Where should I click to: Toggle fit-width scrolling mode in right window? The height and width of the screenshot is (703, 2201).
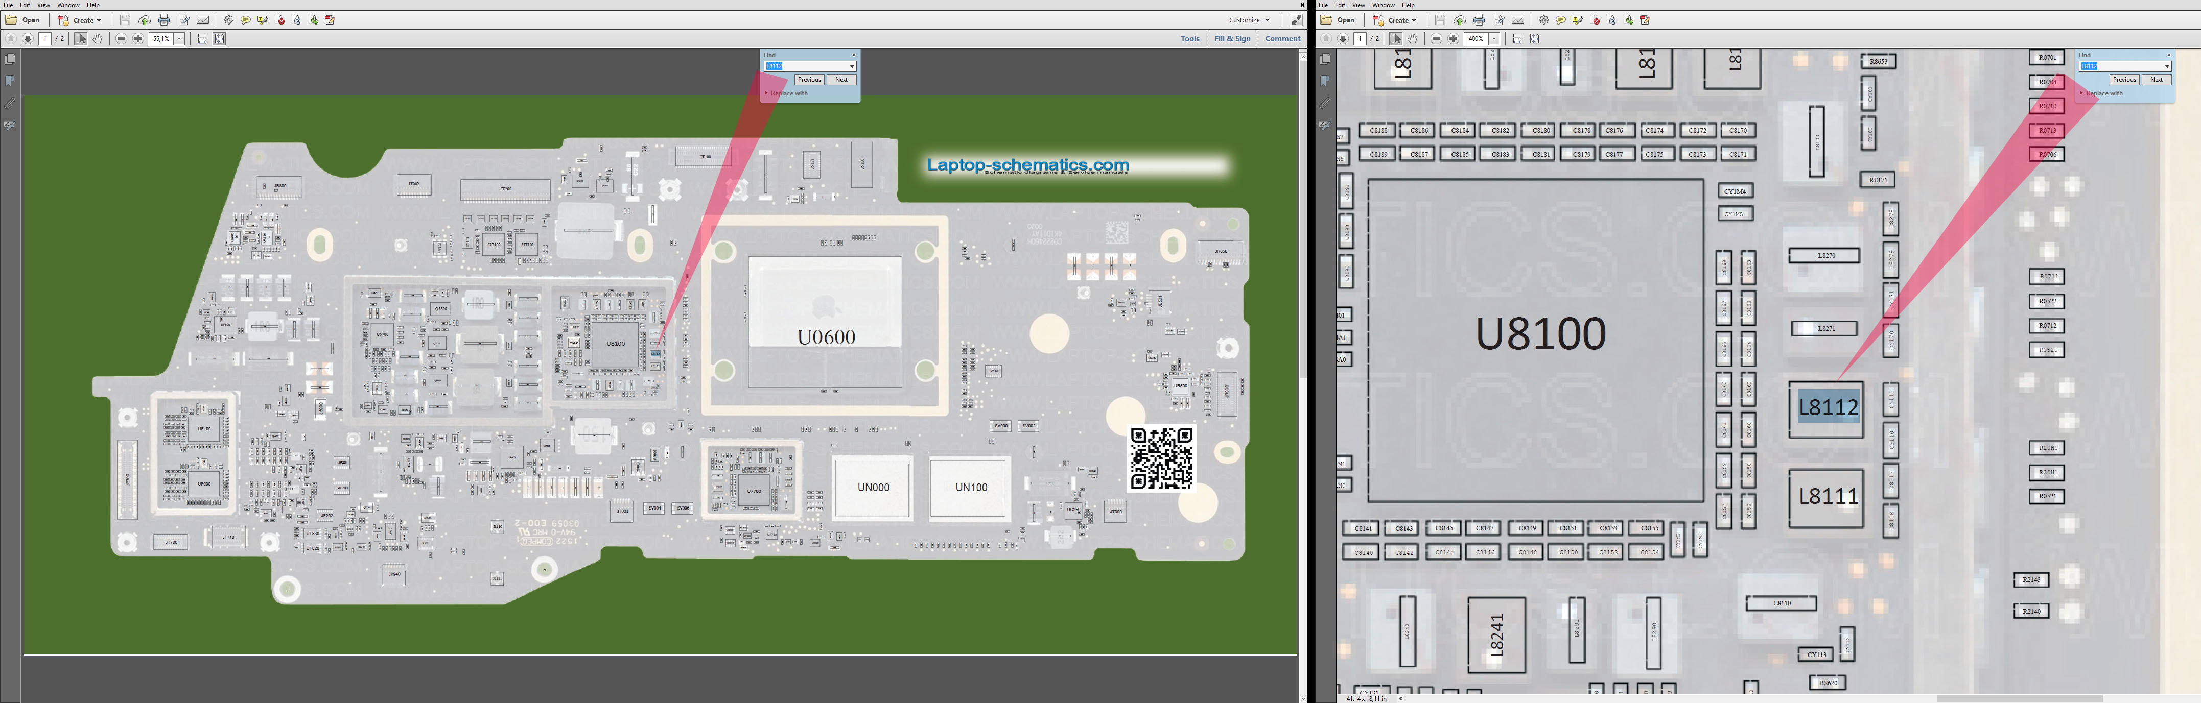(1517, 38)
